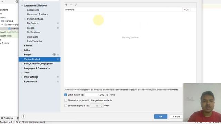Click the Plugins update badge
Screen dimensions: 221x124
[x=54, y=55]
